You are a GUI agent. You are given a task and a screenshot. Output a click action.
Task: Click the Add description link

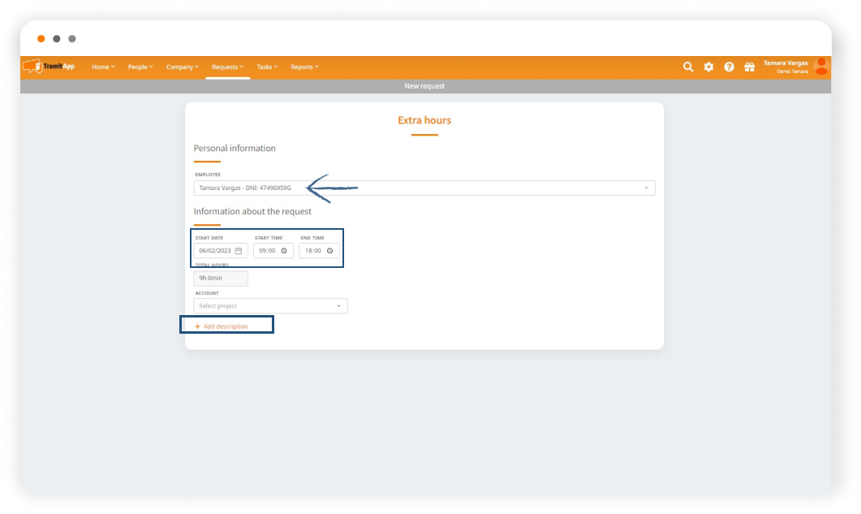tap(225, 326)
